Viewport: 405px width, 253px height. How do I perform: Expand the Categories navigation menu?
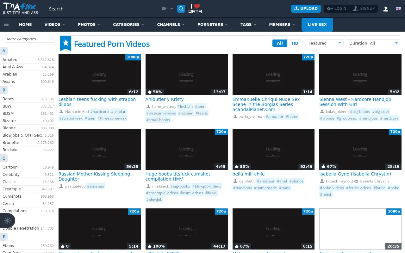(x=128, y=24)
